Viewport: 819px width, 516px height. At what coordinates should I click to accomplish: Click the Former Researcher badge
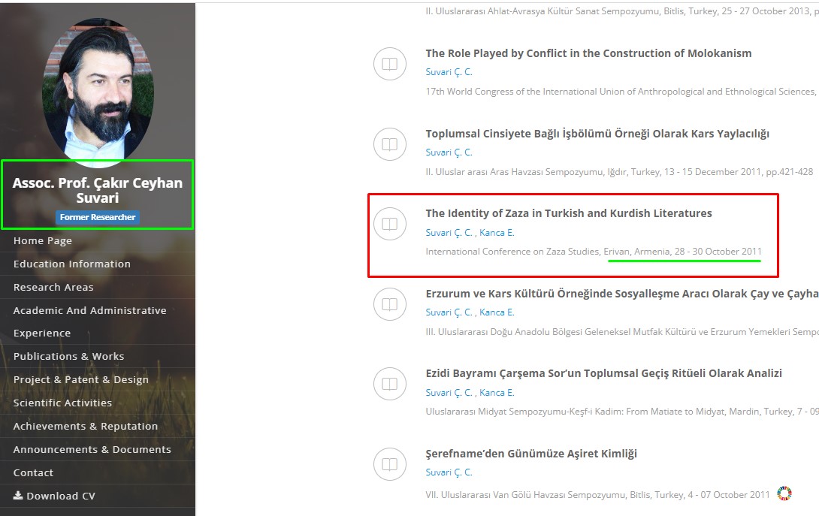click(98, 217)
